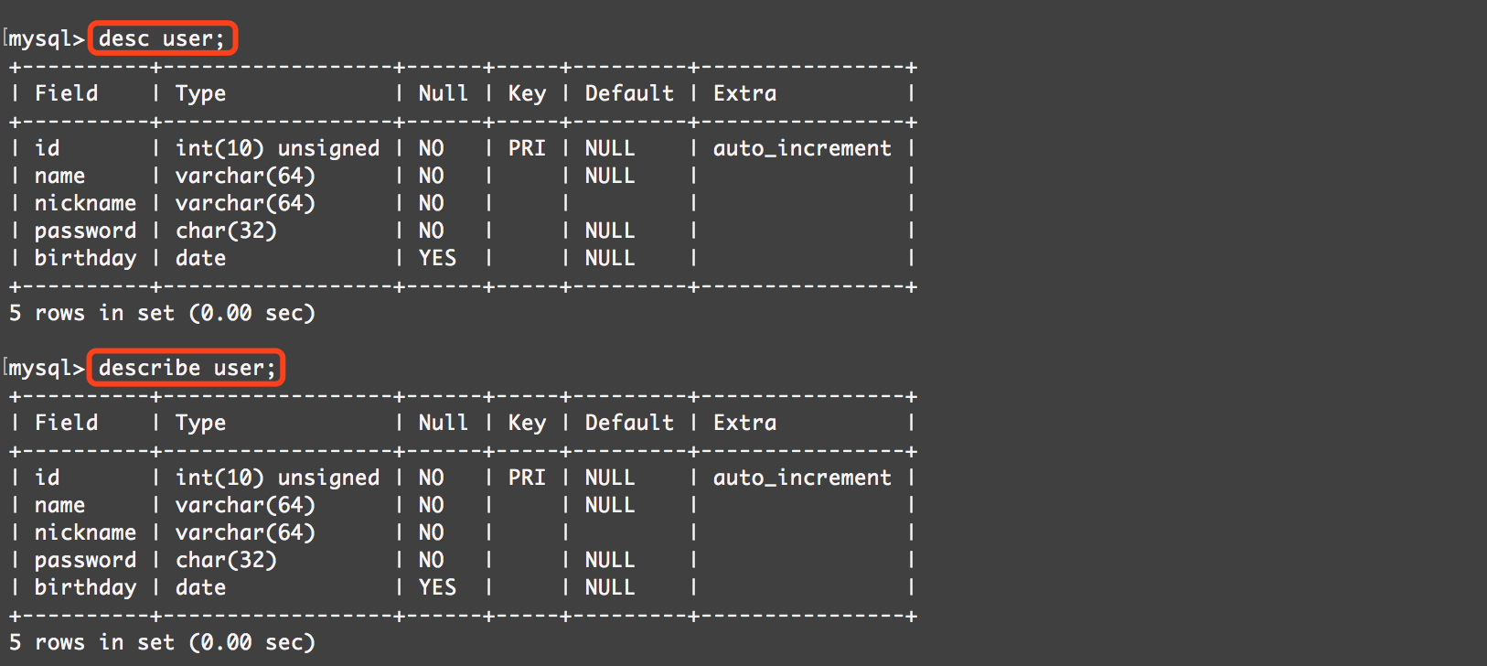This screenshot has height=666, width=1487.
Task: Click "Key" header in describe user output
Action: click(527, 423)
